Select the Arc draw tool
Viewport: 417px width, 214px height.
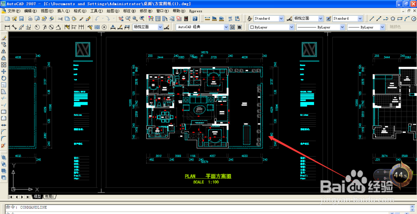click(407, 19)
